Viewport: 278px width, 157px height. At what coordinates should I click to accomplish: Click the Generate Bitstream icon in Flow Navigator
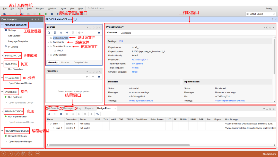[6, 136]
